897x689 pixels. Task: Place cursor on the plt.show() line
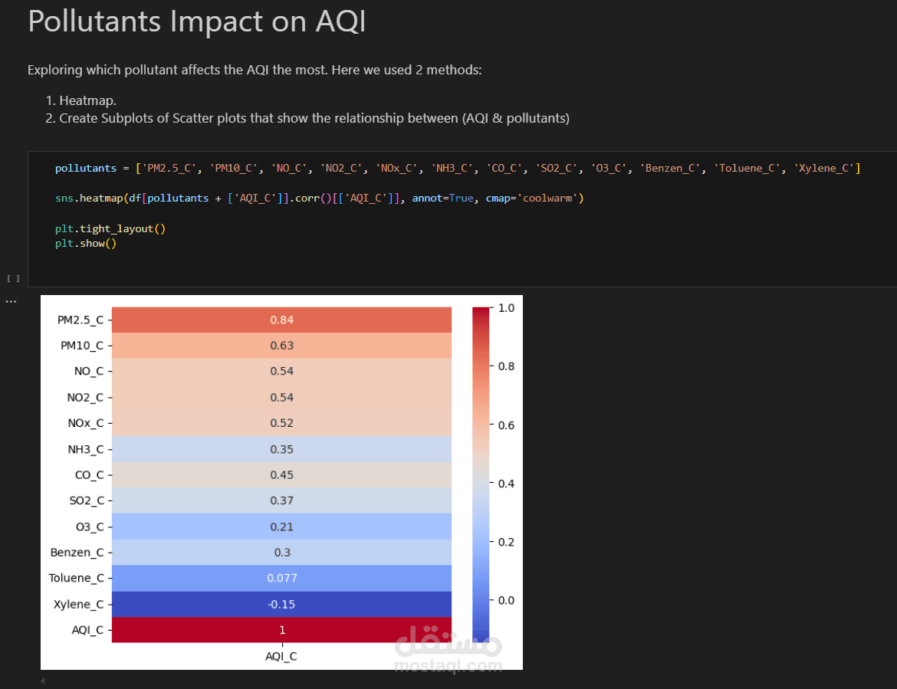(85, 244)
